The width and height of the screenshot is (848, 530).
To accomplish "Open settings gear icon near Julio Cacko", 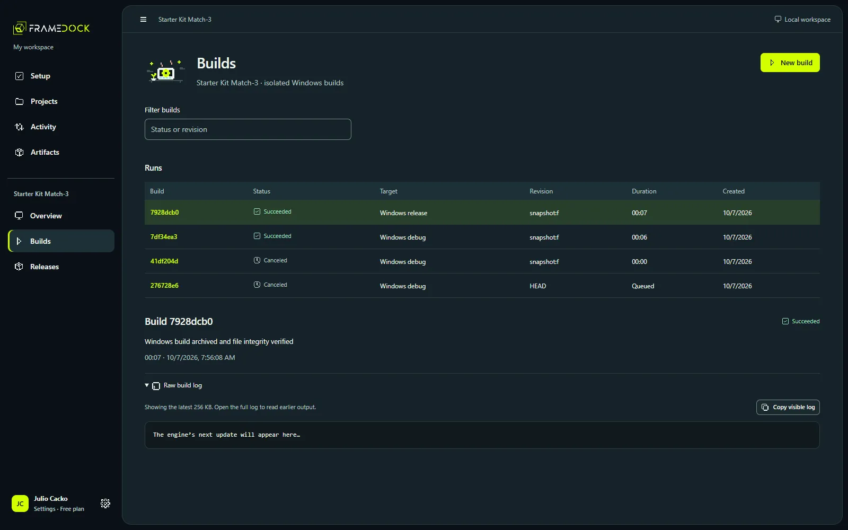I will pyautogui.click(x=105, y=503).
